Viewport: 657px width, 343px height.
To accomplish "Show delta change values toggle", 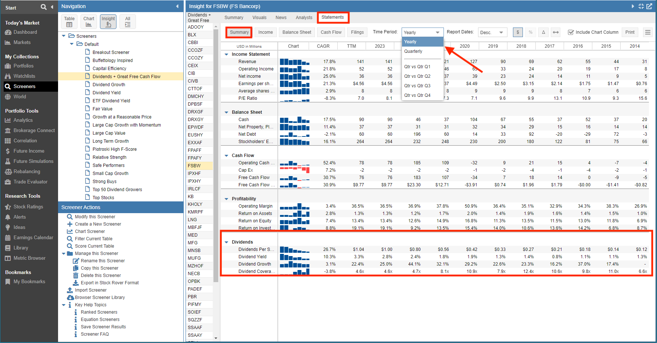I will coord(543,32).
